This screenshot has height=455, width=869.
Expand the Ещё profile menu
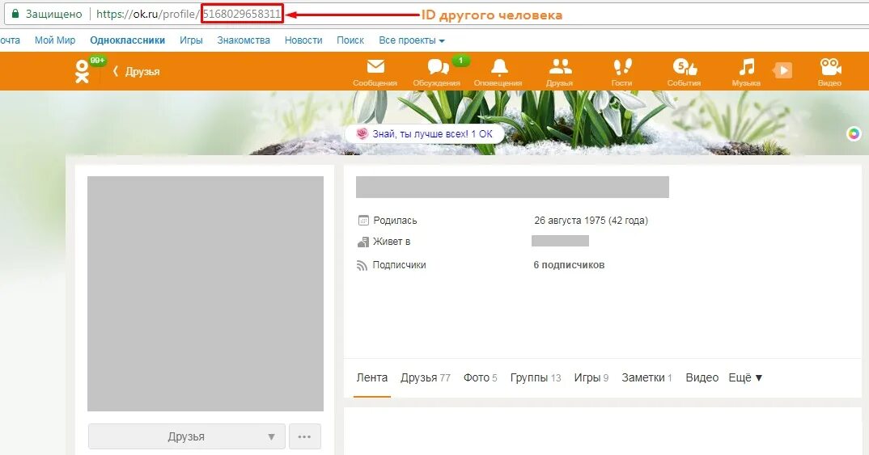coord(745,377)
